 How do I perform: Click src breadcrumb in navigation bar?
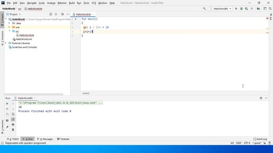[20, 8]
